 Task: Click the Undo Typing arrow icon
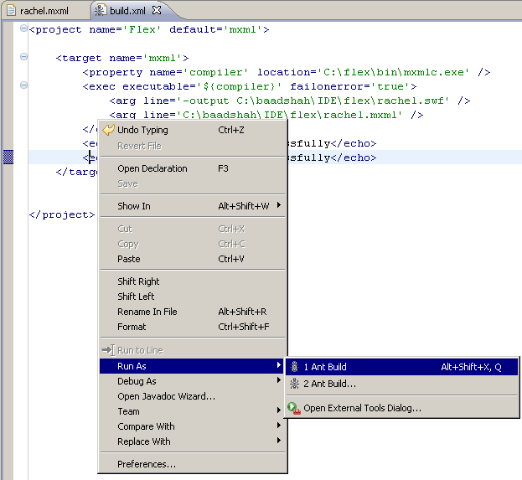click(108, 130)
